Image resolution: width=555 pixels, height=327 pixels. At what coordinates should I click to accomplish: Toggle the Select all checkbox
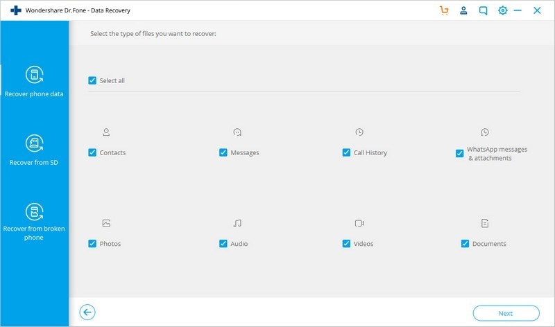[x=92, y=80]
